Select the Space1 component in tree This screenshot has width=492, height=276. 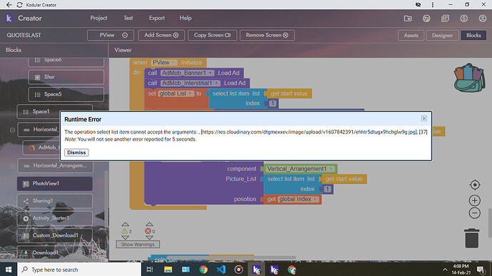[55, 111]
